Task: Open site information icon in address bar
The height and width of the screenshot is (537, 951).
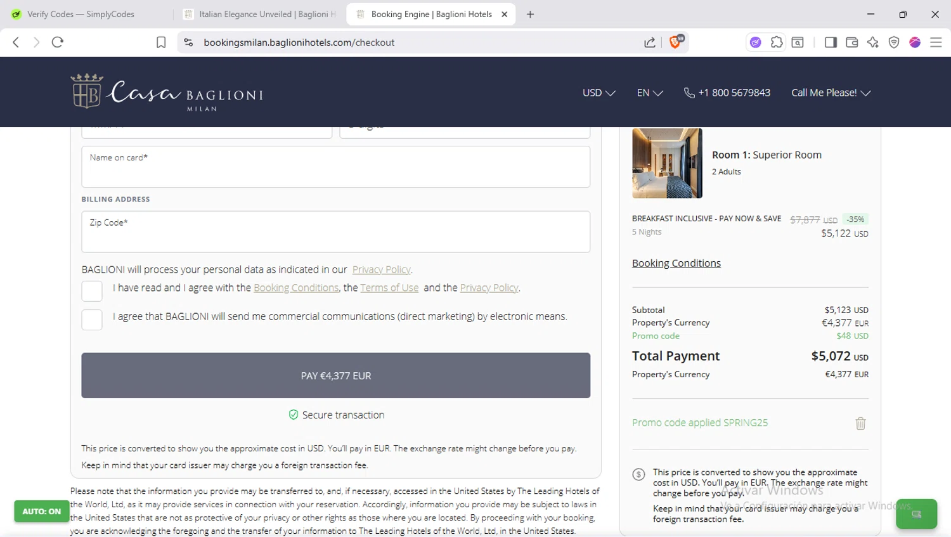Action: click(188, 42)
